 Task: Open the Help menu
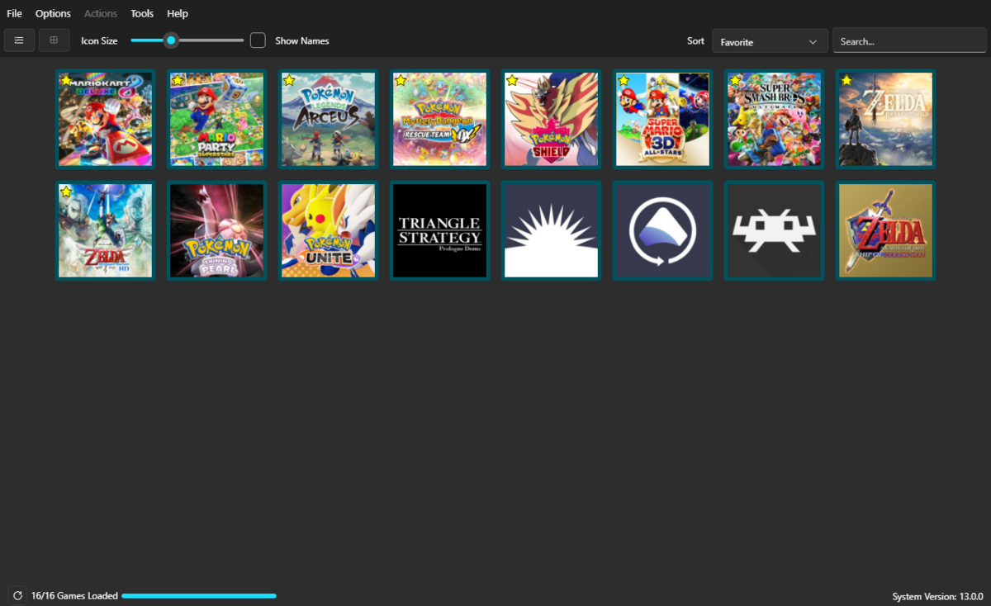pos(178,13)
